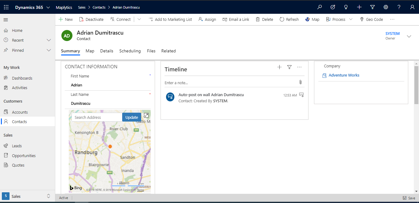The image size is (419, 203).
Task: Click Assign in the command bar
Action: click(207, 19)
